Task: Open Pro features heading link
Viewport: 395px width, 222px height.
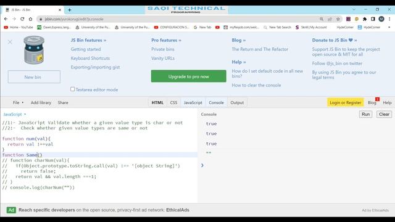Action: [x=166, y=40]
